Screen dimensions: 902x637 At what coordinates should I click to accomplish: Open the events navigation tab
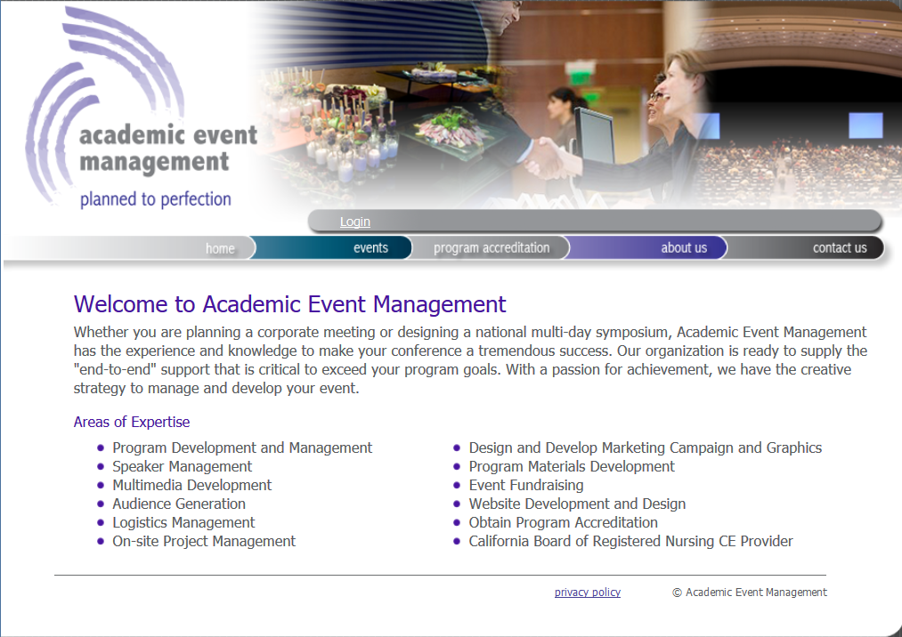click(x=370, y=248)
